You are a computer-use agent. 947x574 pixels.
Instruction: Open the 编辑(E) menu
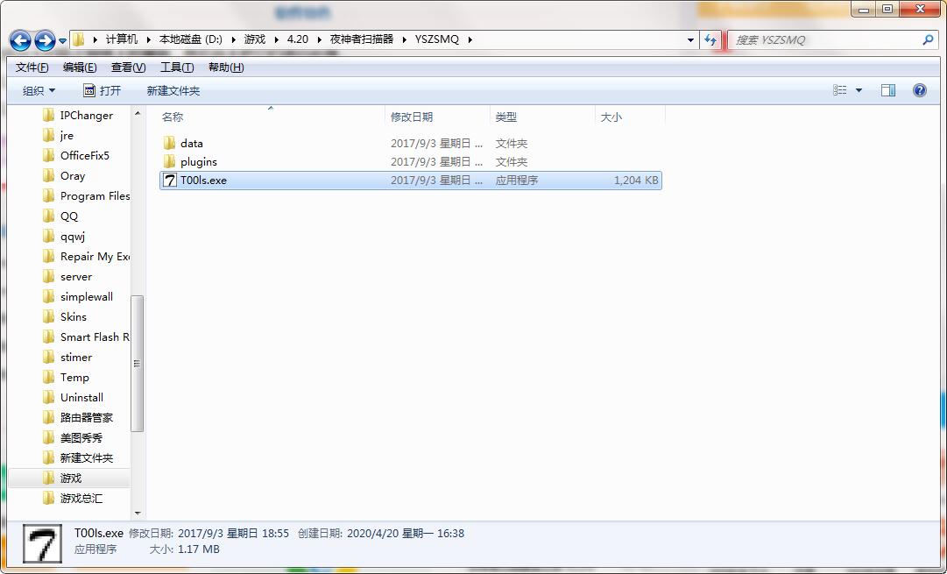tap(80, 67)
